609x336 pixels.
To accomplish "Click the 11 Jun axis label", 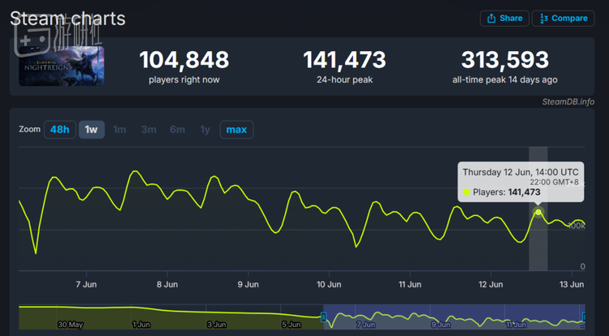I will tap(410, 284).
